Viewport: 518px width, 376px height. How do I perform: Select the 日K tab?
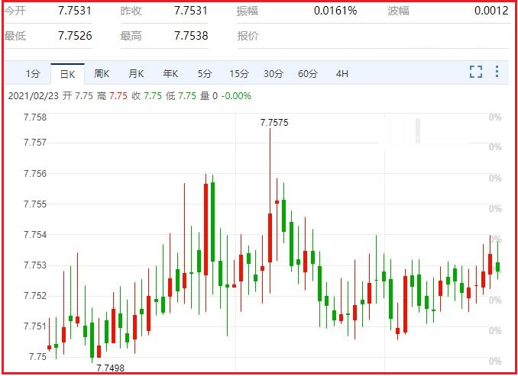point(67,74)
